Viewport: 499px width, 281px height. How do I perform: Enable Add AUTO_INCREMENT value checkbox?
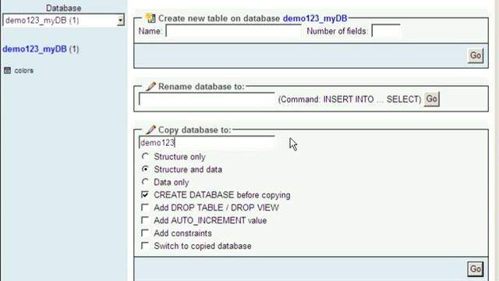[145, 220]
